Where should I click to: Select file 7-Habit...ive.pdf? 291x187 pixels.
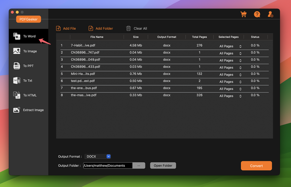83,45
